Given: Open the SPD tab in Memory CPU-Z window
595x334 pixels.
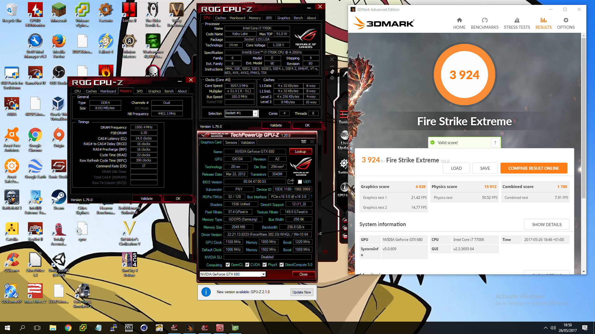Looking at the screenshot, I should click(140, 91).
